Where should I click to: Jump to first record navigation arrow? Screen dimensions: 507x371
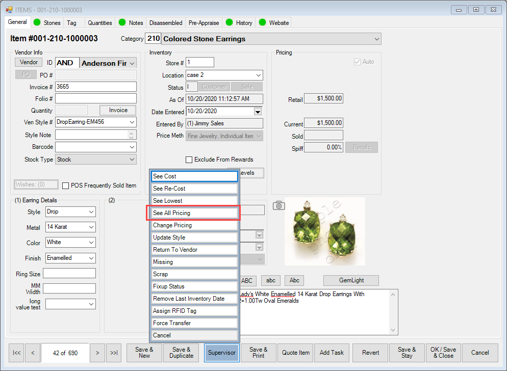click(16, 353)
